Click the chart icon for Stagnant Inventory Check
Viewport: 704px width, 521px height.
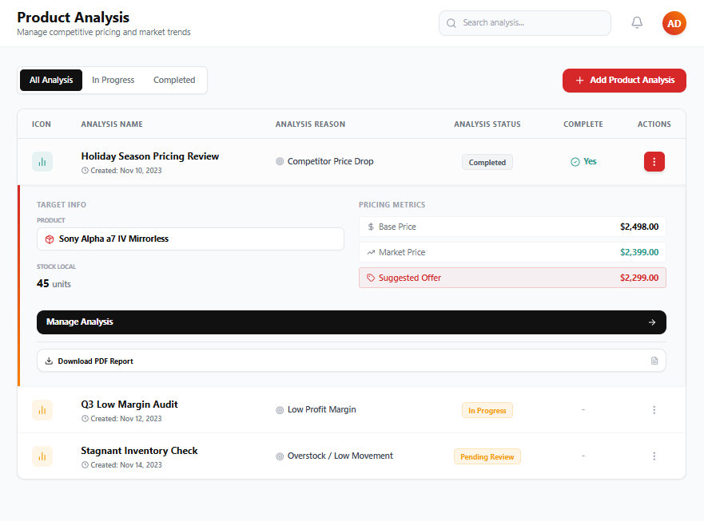click(42, 456)
